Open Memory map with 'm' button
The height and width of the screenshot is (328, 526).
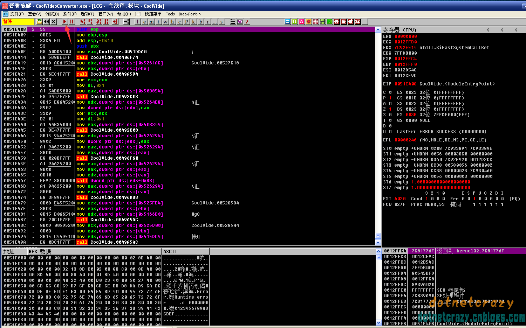(151, 22)
